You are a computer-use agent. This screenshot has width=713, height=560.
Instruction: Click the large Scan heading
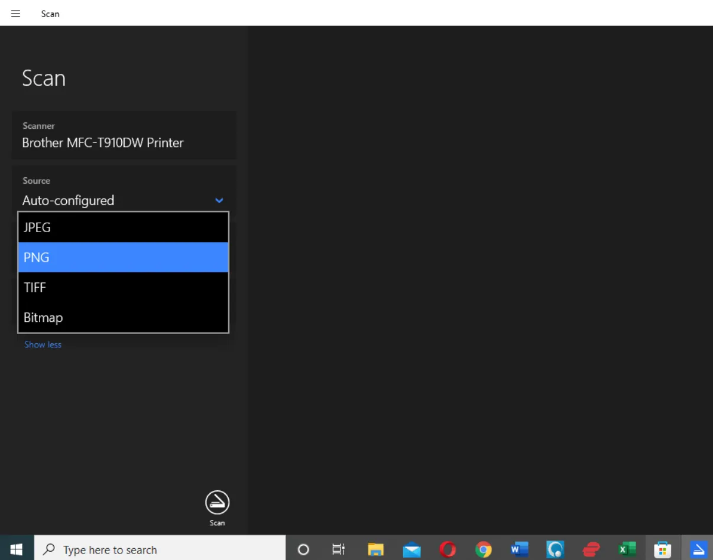click(44, 79)
